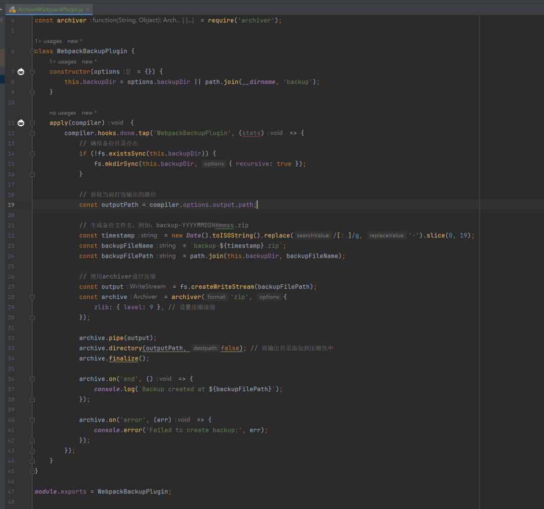This screenshot has width=544, height=509.
Task: Click the underlined 'false' argument on line 33
Action: tap(230, 348)
